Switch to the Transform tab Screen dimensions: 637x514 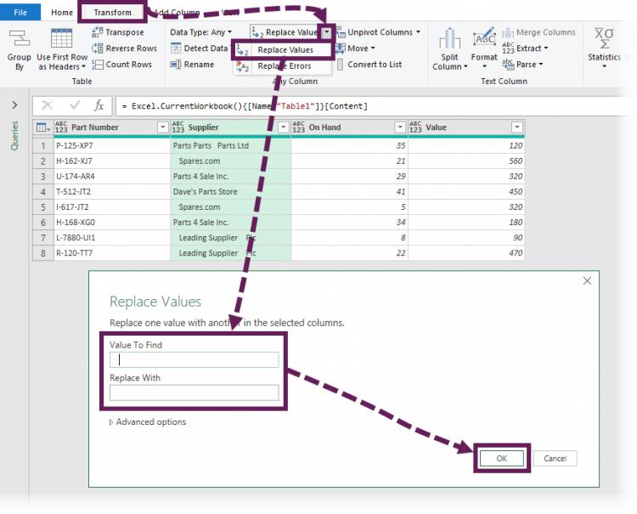pos(112,12)
